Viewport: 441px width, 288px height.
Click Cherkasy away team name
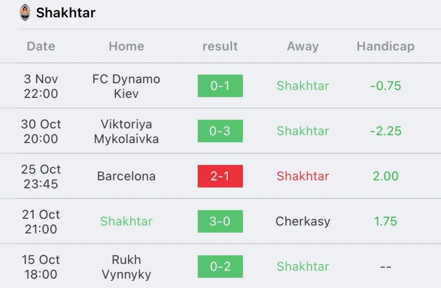303,221
